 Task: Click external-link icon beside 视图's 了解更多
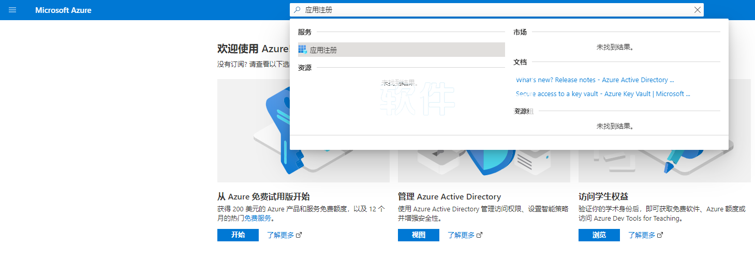click(479, 235)
